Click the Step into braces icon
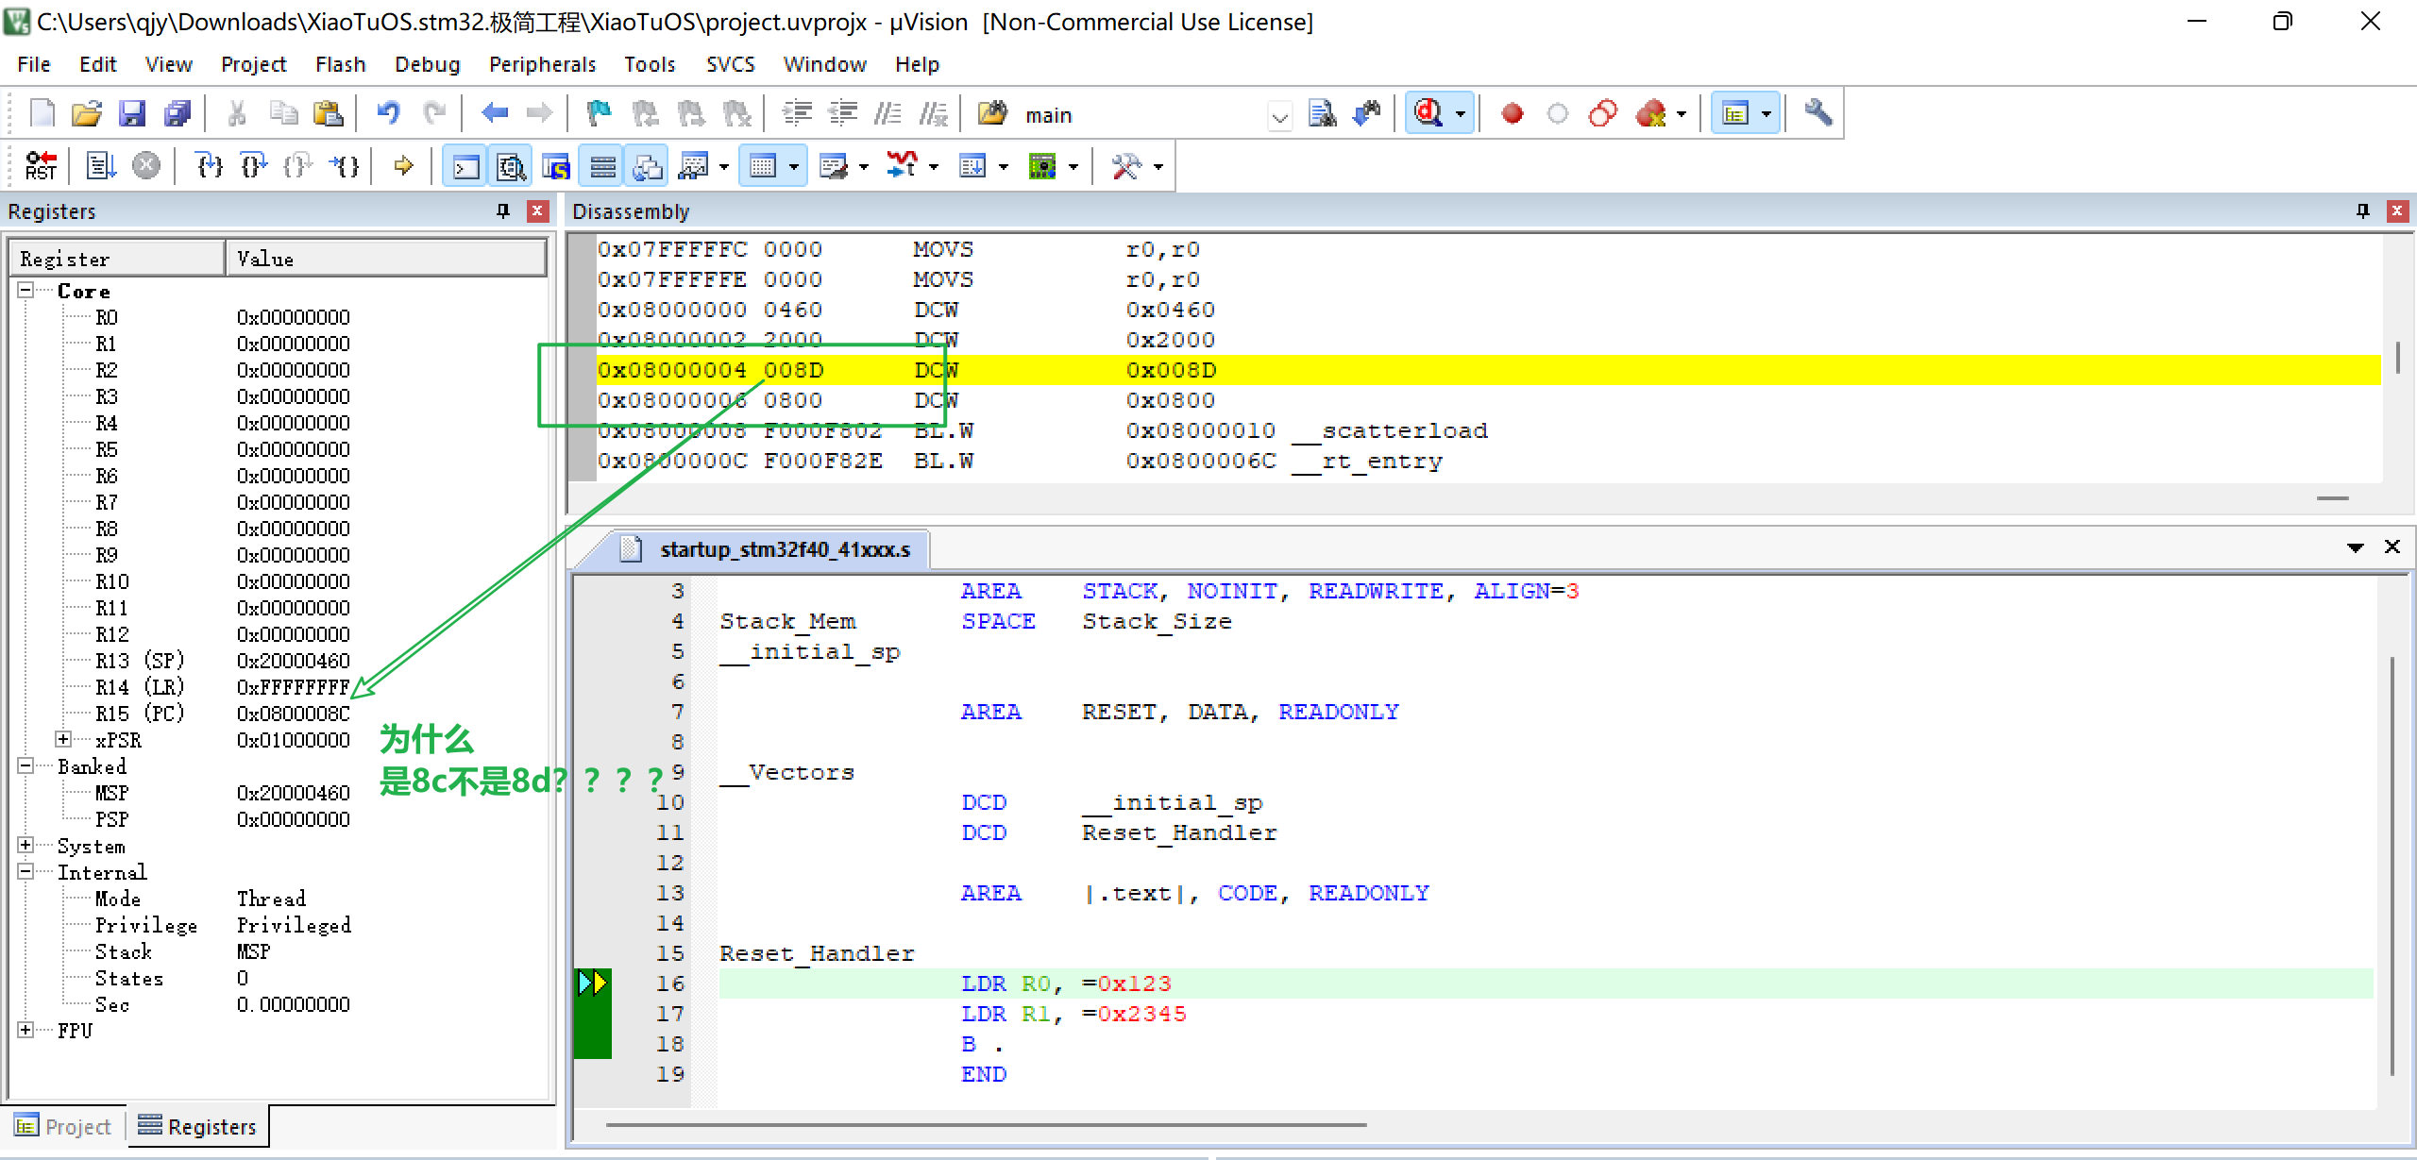Image resolution: width=2417 pixels, height=1160 pixels. point(209,167)
